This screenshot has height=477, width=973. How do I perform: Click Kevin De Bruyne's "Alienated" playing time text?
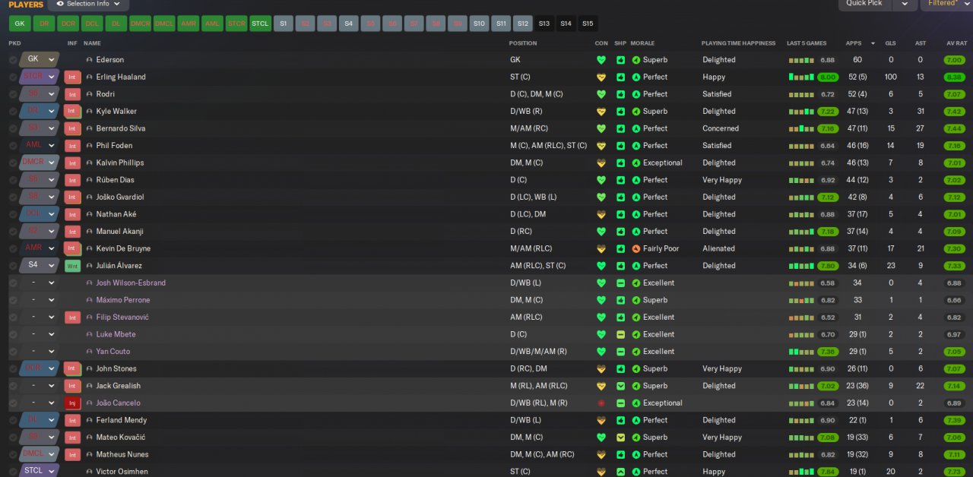pos(718,248)
